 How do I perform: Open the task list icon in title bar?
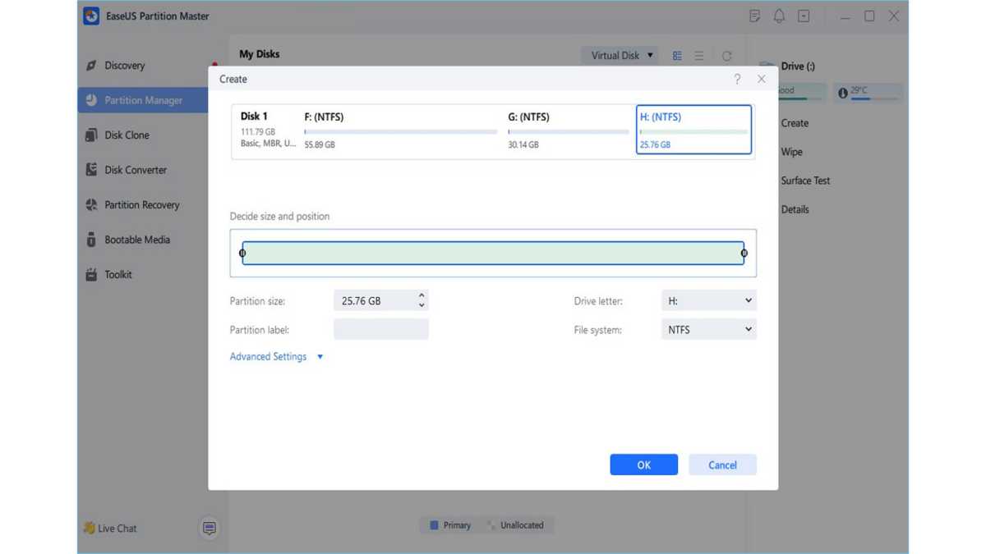coord(755,16)
